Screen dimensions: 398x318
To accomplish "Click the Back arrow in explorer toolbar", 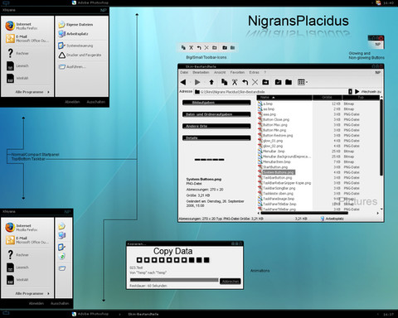I will pos(183,82).
